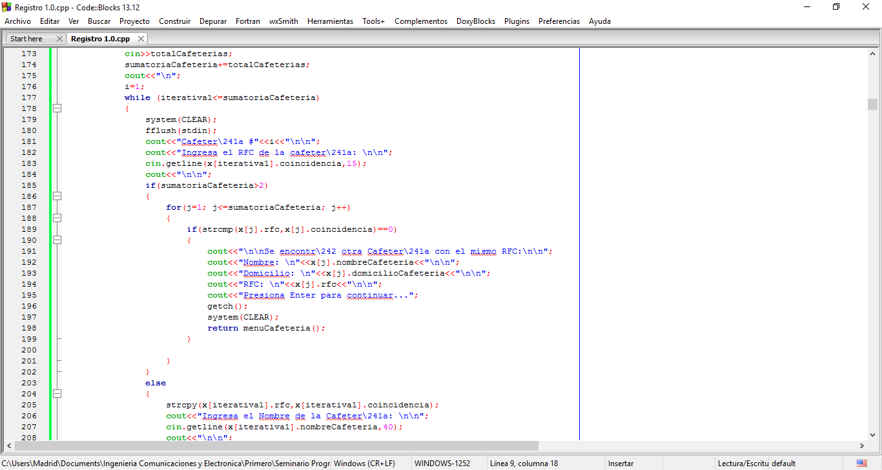Click the strcpy call on line 205
882x470 pixels.
coord(302,405)
